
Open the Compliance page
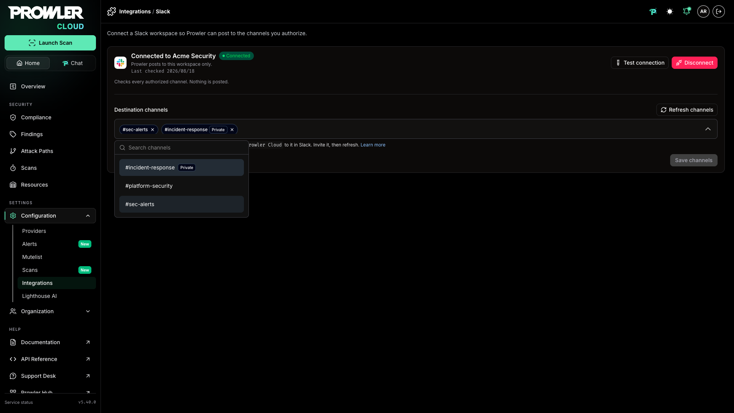click(x=50, y=117)
